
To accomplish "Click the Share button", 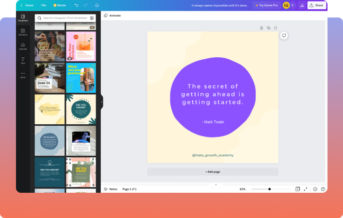I will point(317,5).
